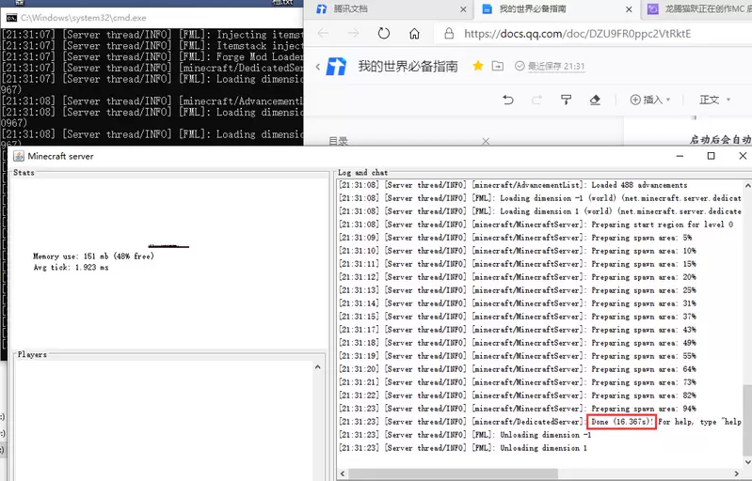Viewport: 752px width, 481px height.
Task: Go to browser home page icon
Action: (x=414, y=34)
